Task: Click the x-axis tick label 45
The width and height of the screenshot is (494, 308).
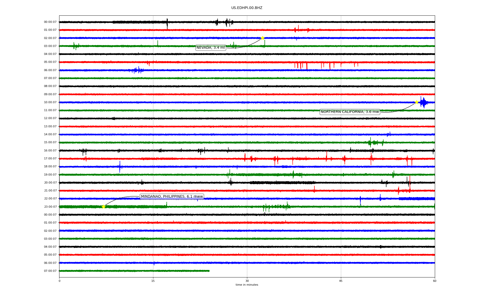Action: 341,281
